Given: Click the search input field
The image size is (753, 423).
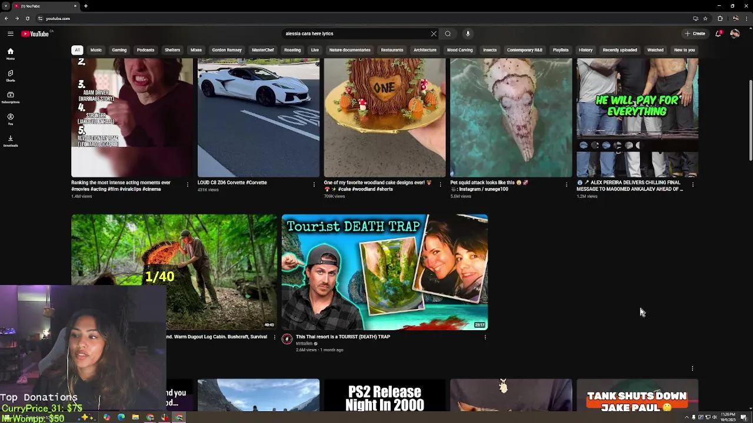Looking at the screenshot, I should point(356,33).
